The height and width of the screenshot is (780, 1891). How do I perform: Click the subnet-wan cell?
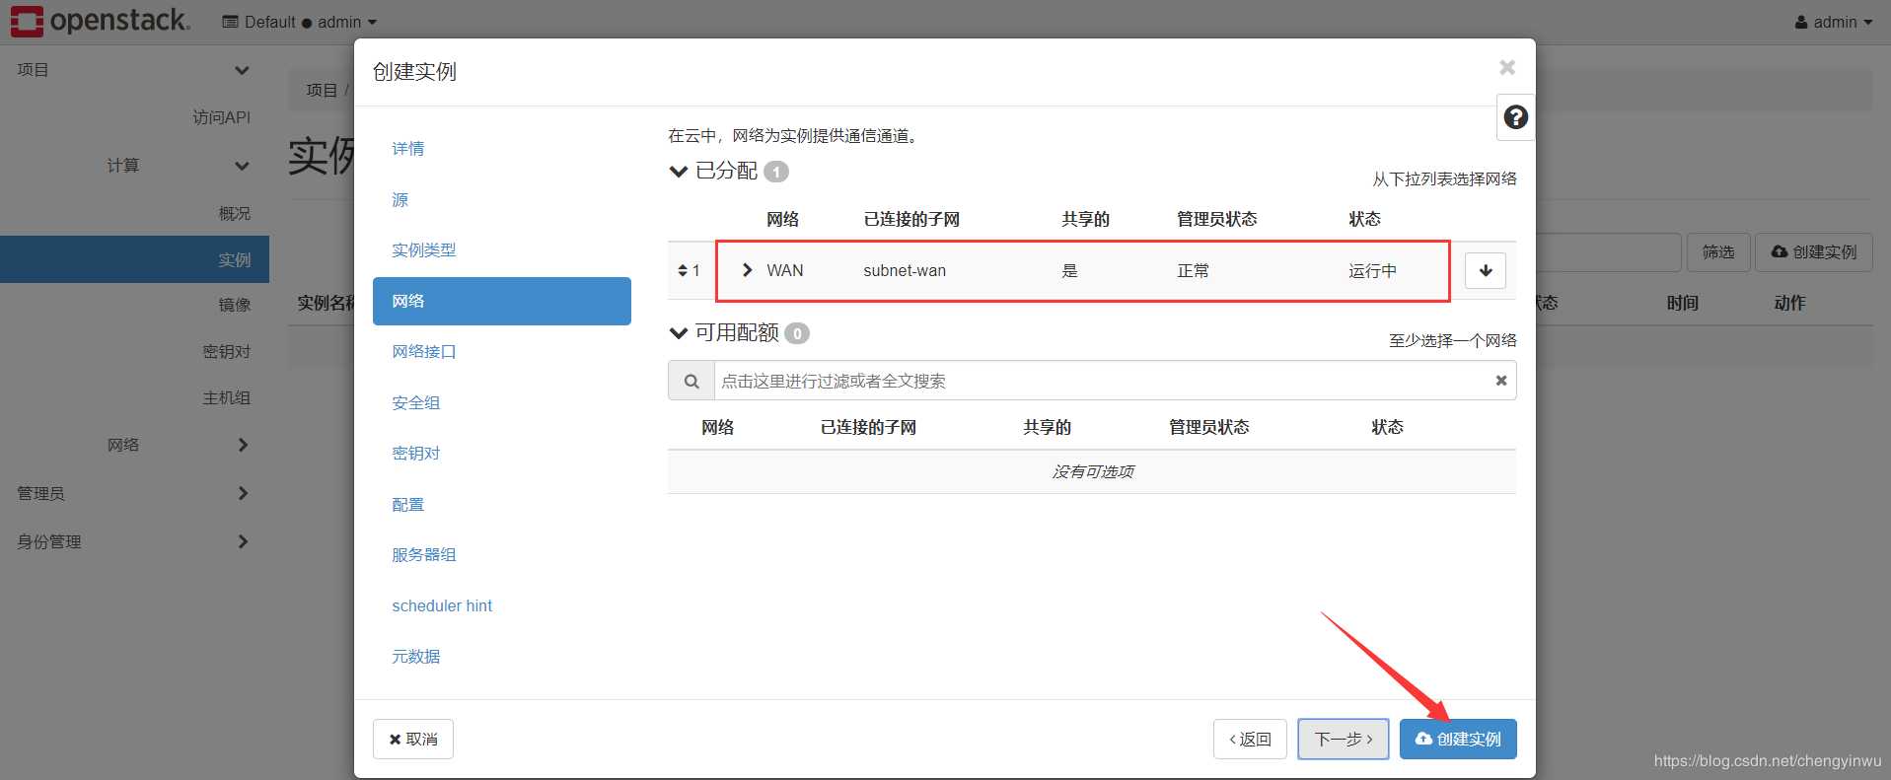tap(904, 270)
